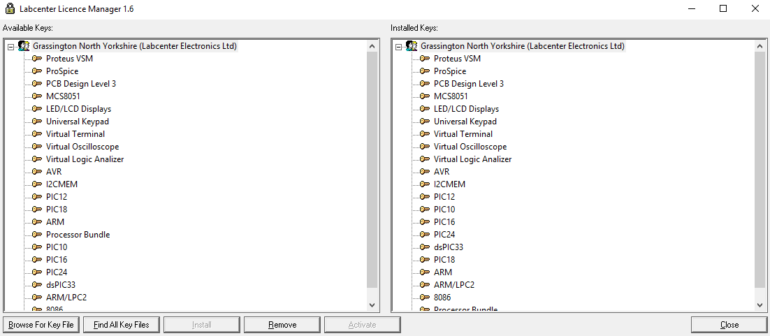Click up arrow of Installed Keys scrollbar

click(760, 46)
